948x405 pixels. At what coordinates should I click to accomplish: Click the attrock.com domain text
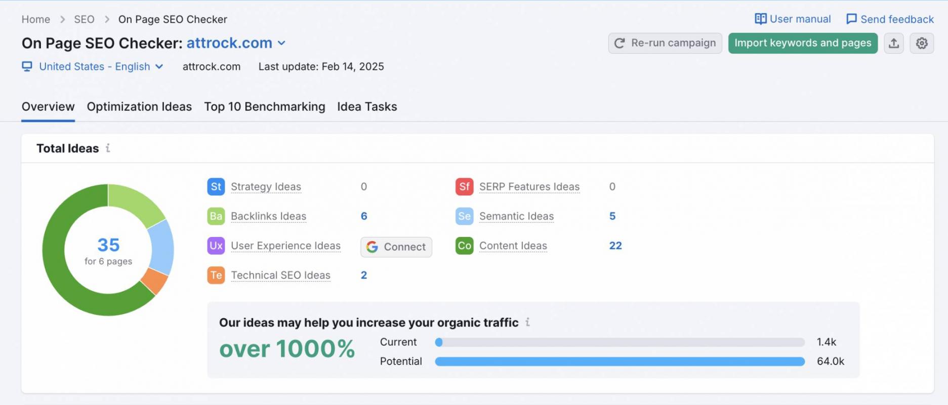[x=212, y=66]
